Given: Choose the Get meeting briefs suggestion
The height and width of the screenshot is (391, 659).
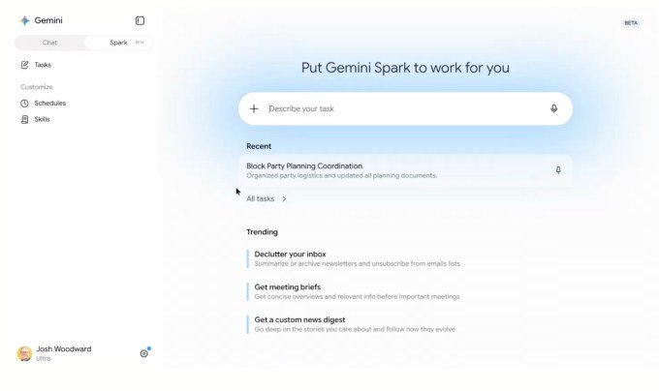Looking at the screenshot, I should tap(357, 291).
